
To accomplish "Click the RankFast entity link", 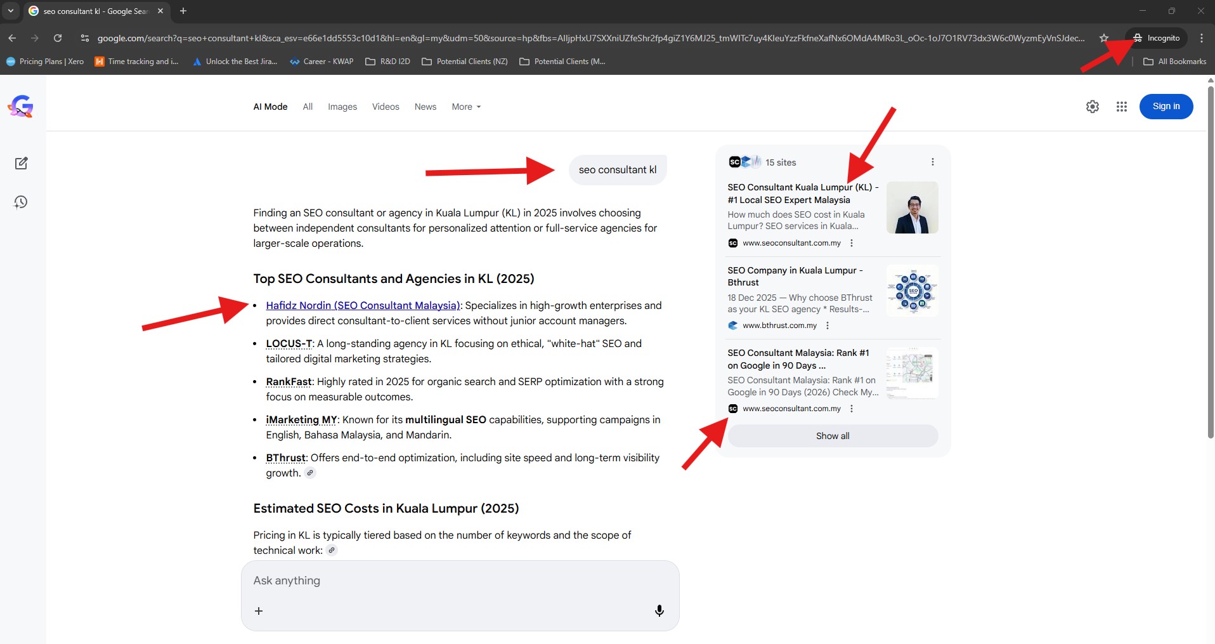I will pyautogui.click(x=289, y=381).
